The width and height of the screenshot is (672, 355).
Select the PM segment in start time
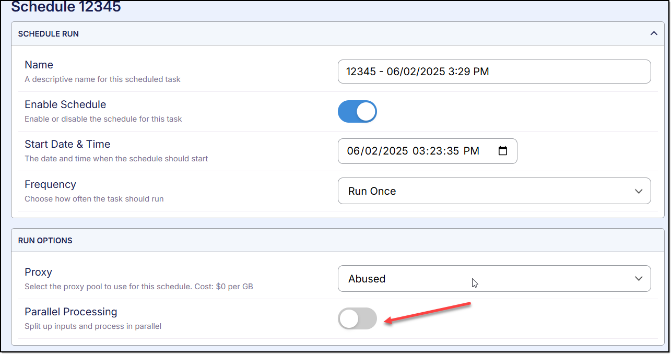point(471,151)
